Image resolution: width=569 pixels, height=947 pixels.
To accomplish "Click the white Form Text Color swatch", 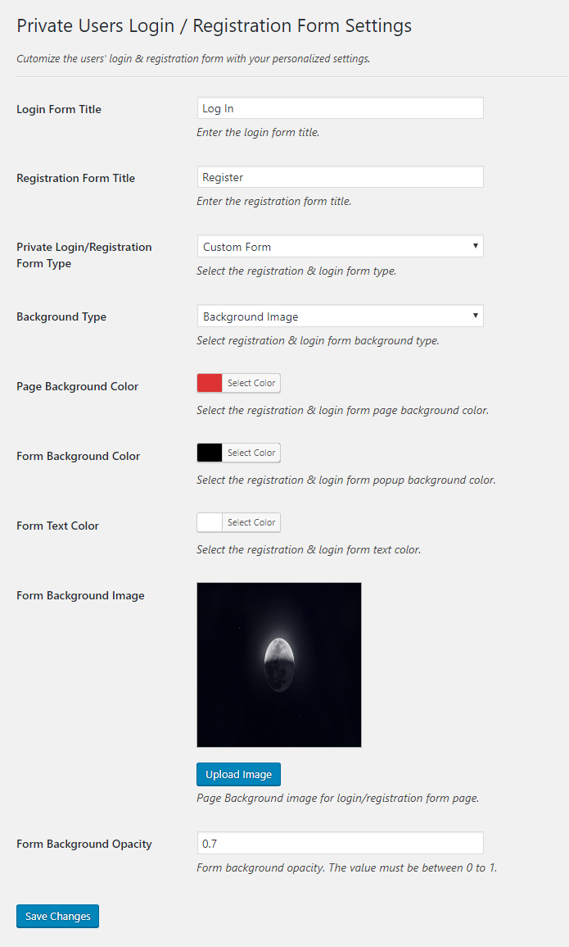I will coord(210,522).
